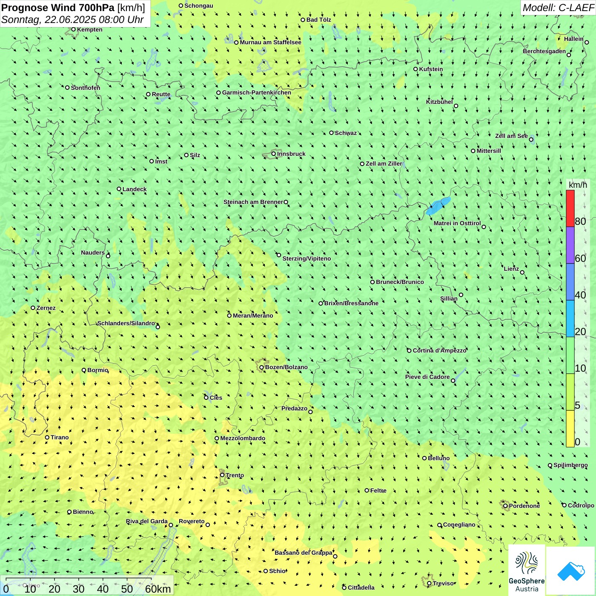
Task: Click the 'Bienno' label
Action: 83,512
